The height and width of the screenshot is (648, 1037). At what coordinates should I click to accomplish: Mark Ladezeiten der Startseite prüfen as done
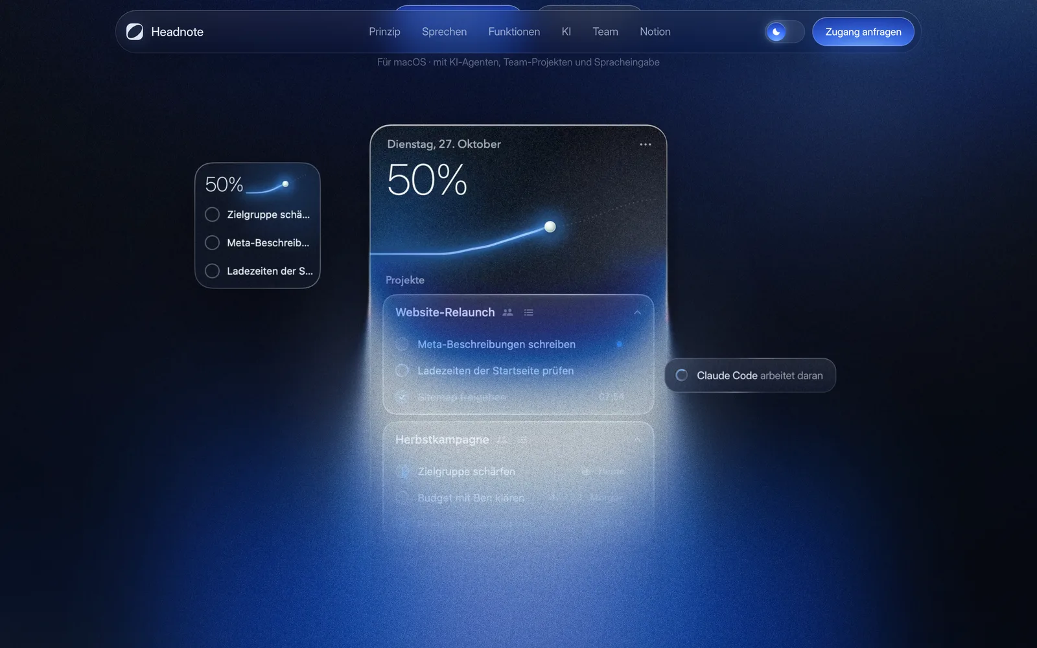click(x=402, y=371)
